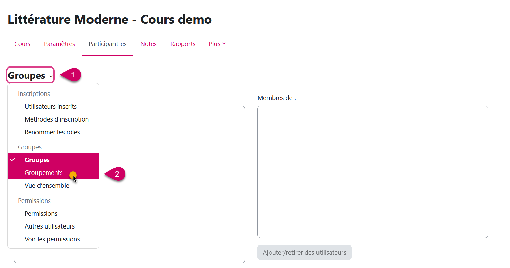This screenshot has height=268, width=510.
Task: Choose Groupements from the menu
Action: (44, 173)
